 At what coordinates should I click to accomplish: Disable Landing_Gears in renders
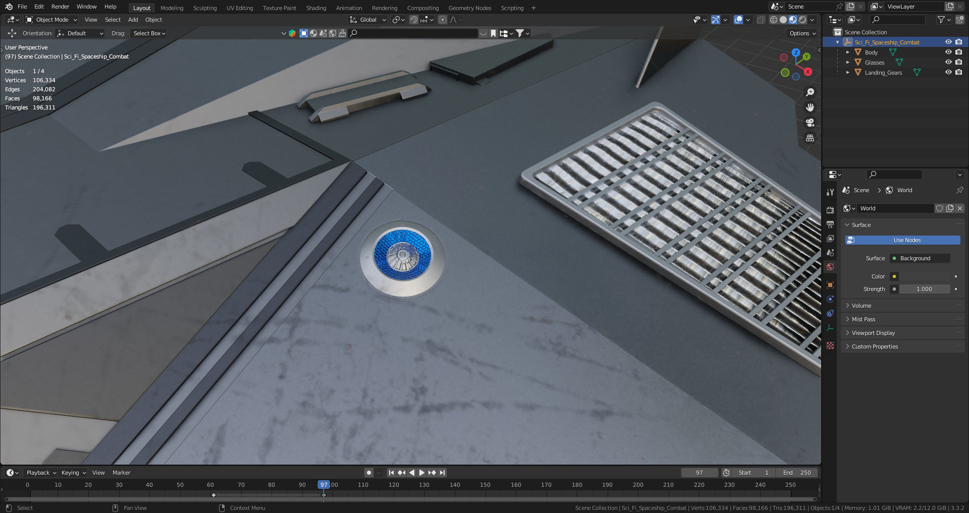click(x=959, y=72)
